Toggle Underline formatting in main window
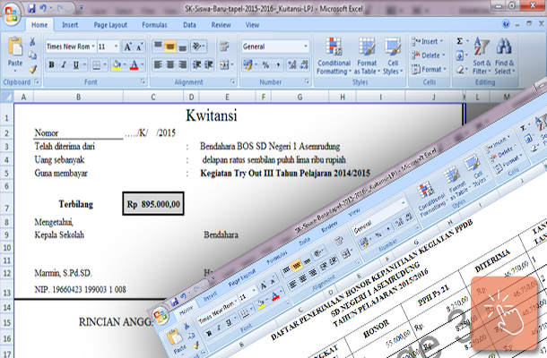The height and width of the screenshot is (358, 547). click(75, 64)
